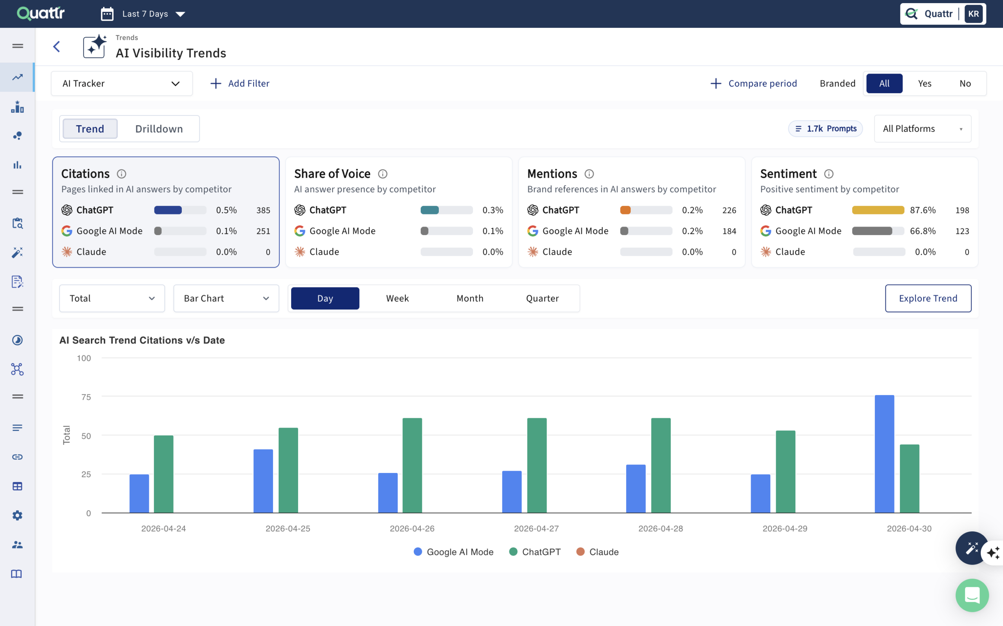Click Add Filter
Screen dimensions: 1003x626
point(240,83)
